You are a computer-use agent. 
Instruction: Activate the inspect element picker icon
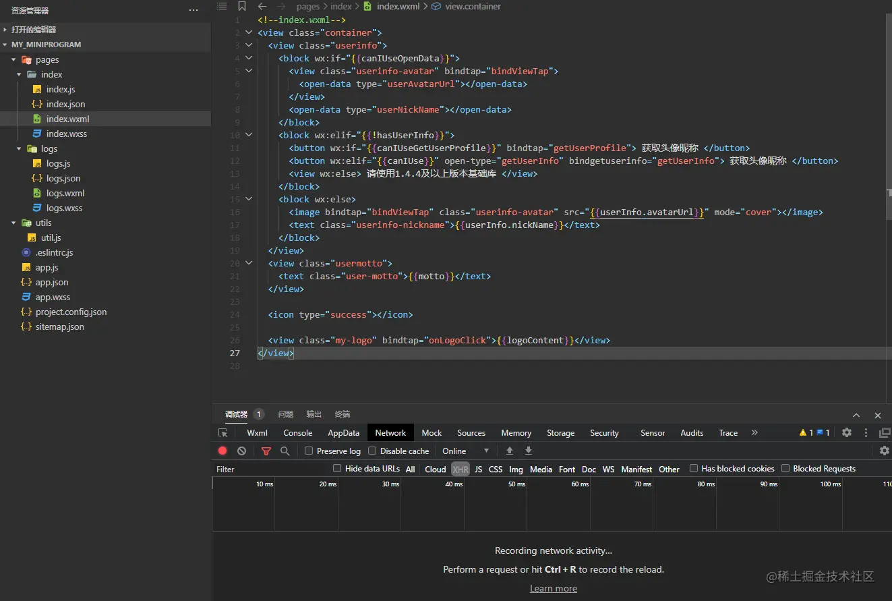coord(223,433)
